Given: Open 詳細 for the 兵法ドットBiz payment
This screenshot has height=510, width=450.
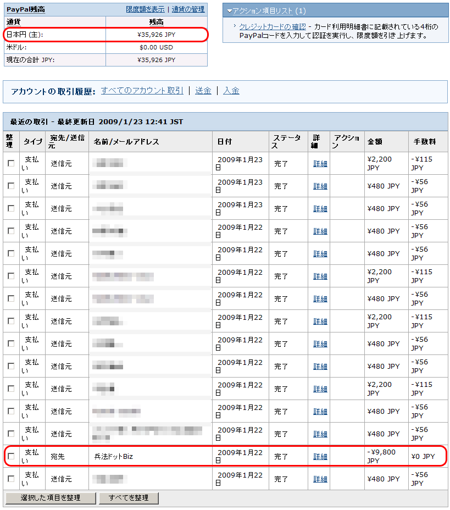Looking at the screenshot, I should coord(320,456).
